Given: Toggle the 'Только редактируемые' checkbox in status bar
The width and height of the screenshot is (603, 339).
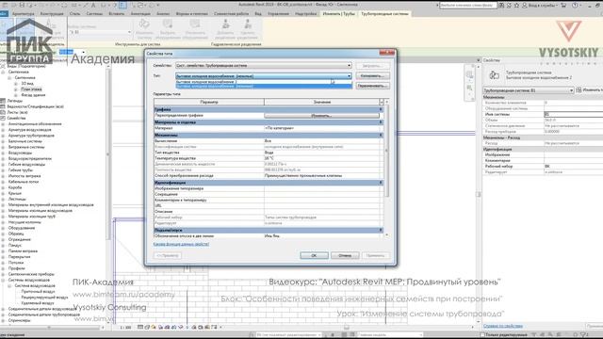Looking at the screenshot, I should (x=482, y=335).
